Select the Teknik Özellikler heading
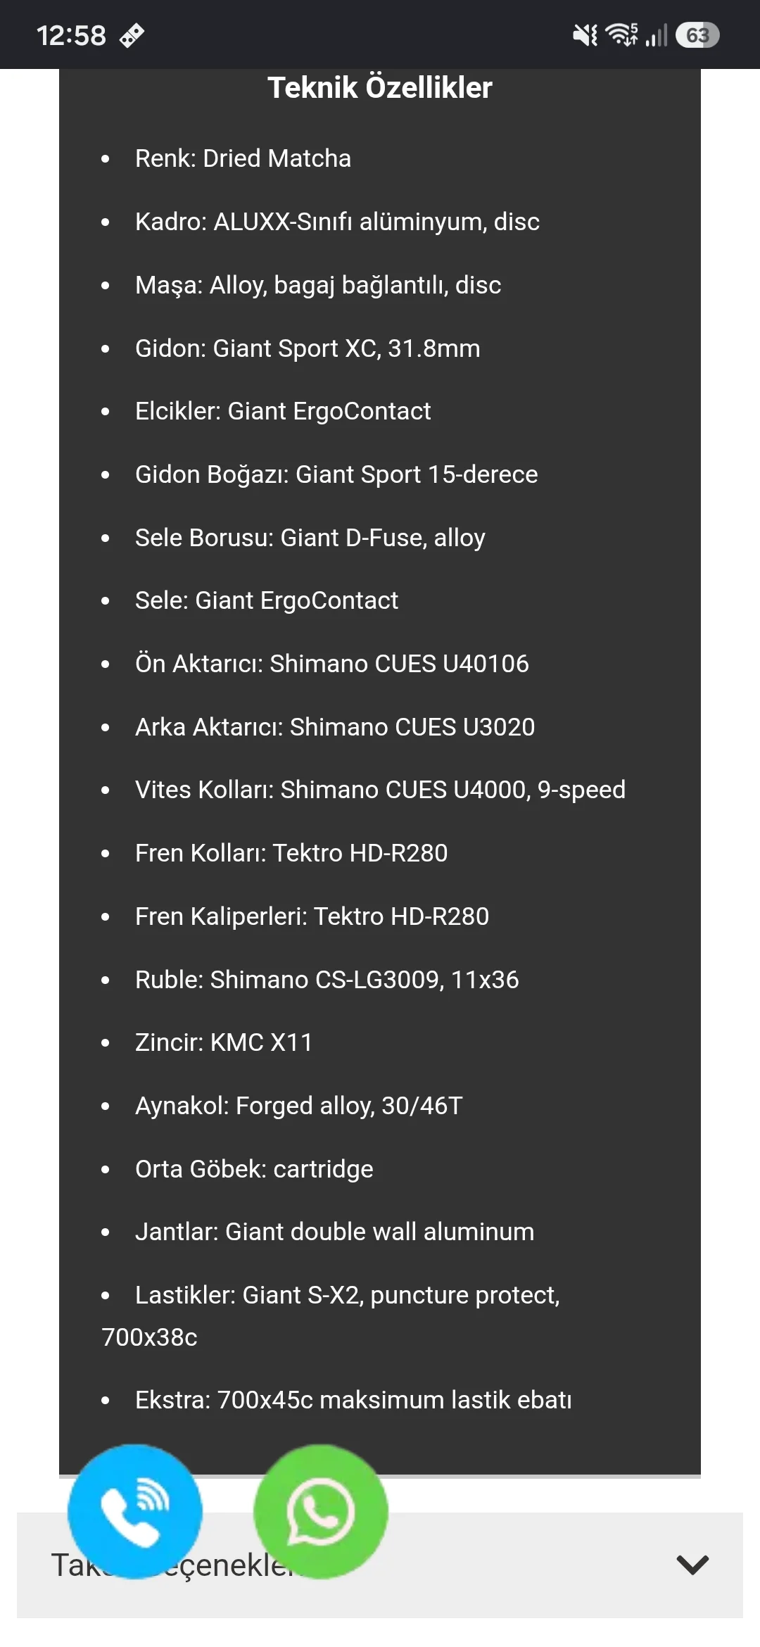760x1647 pixels. click(380, 88)
